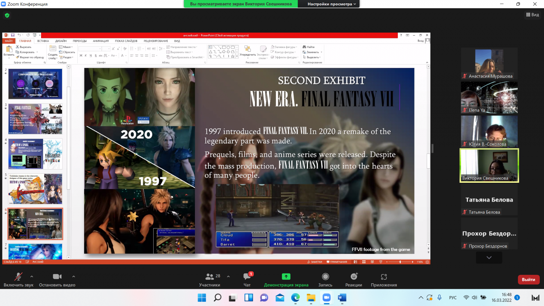
Task: Click Вырезать scissors in ribbon
Action: tap(24, 47)
